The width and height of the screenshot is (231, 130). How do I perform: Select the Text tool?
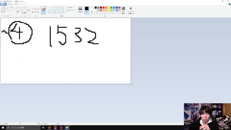coord(38,9)
